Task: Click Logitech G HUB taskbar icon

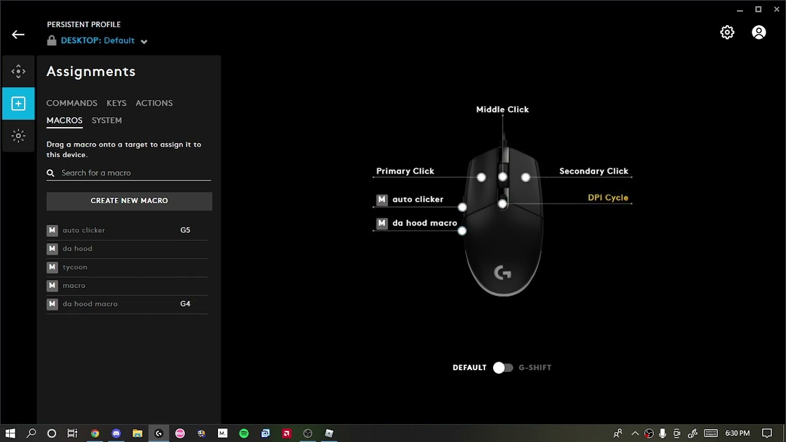Action: click(x=158, y=433)
